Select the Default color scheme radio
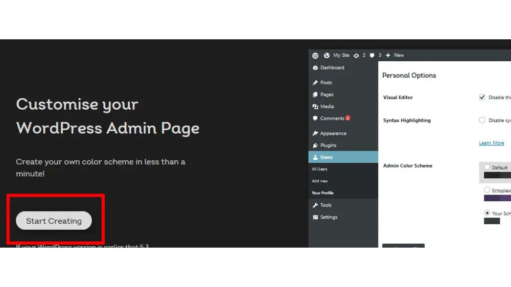 tap(487, 167)
